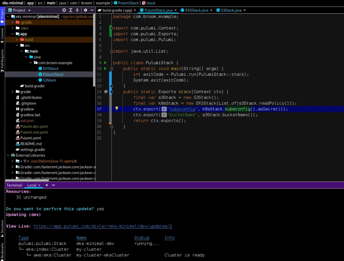Open the Pulumi View Live update link
This screenshot has width=344, height=261.
tap(103, 226)
